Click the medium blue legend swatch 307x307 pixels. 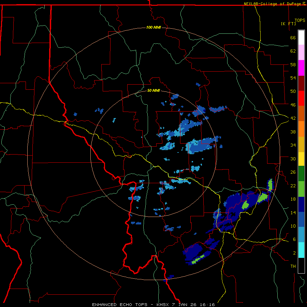point(301,219)
